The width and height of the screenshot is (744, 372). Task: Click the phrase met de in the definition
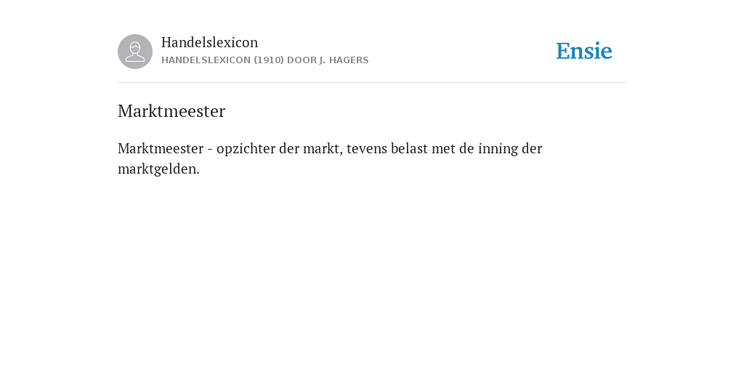[449, 148]
